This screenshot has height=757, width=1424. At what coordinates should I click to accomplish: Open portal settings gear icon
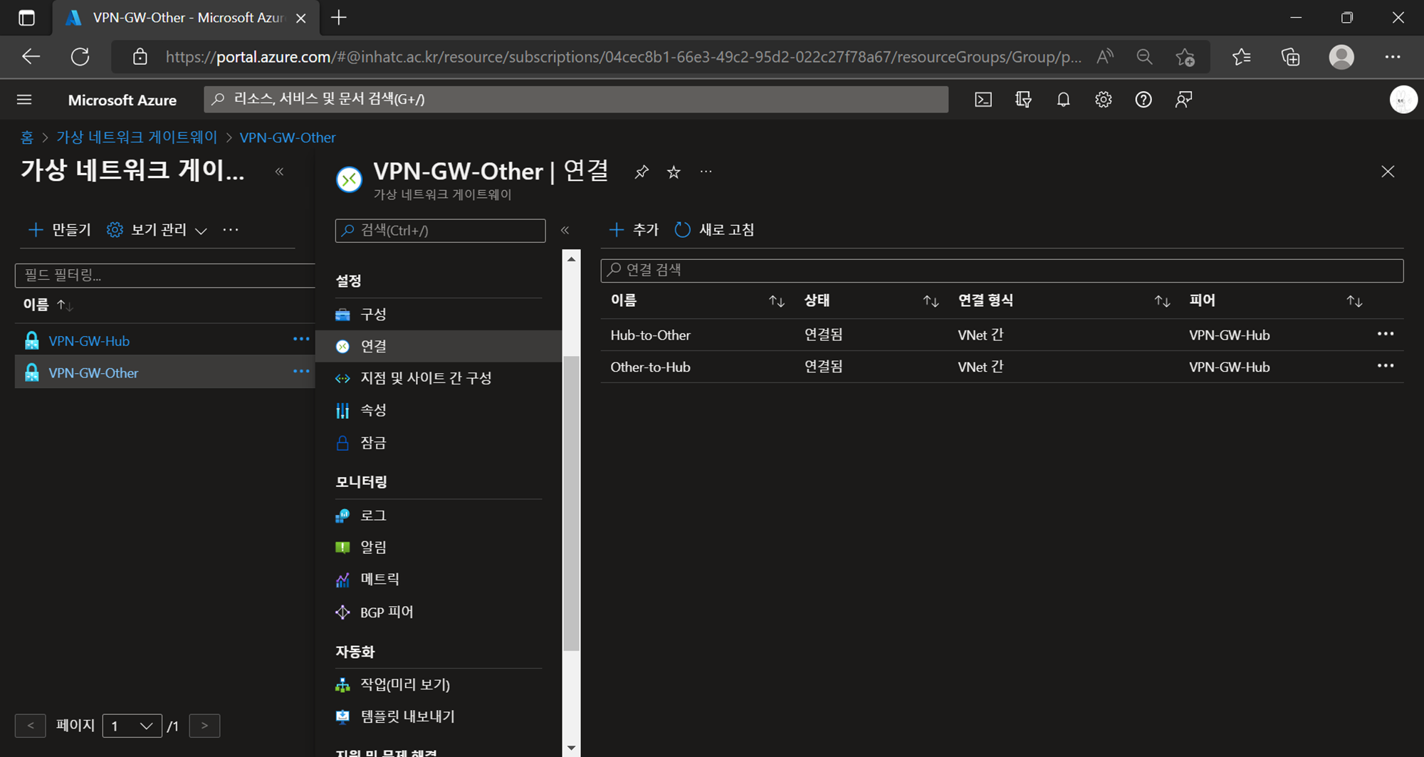pos(1103,100)
